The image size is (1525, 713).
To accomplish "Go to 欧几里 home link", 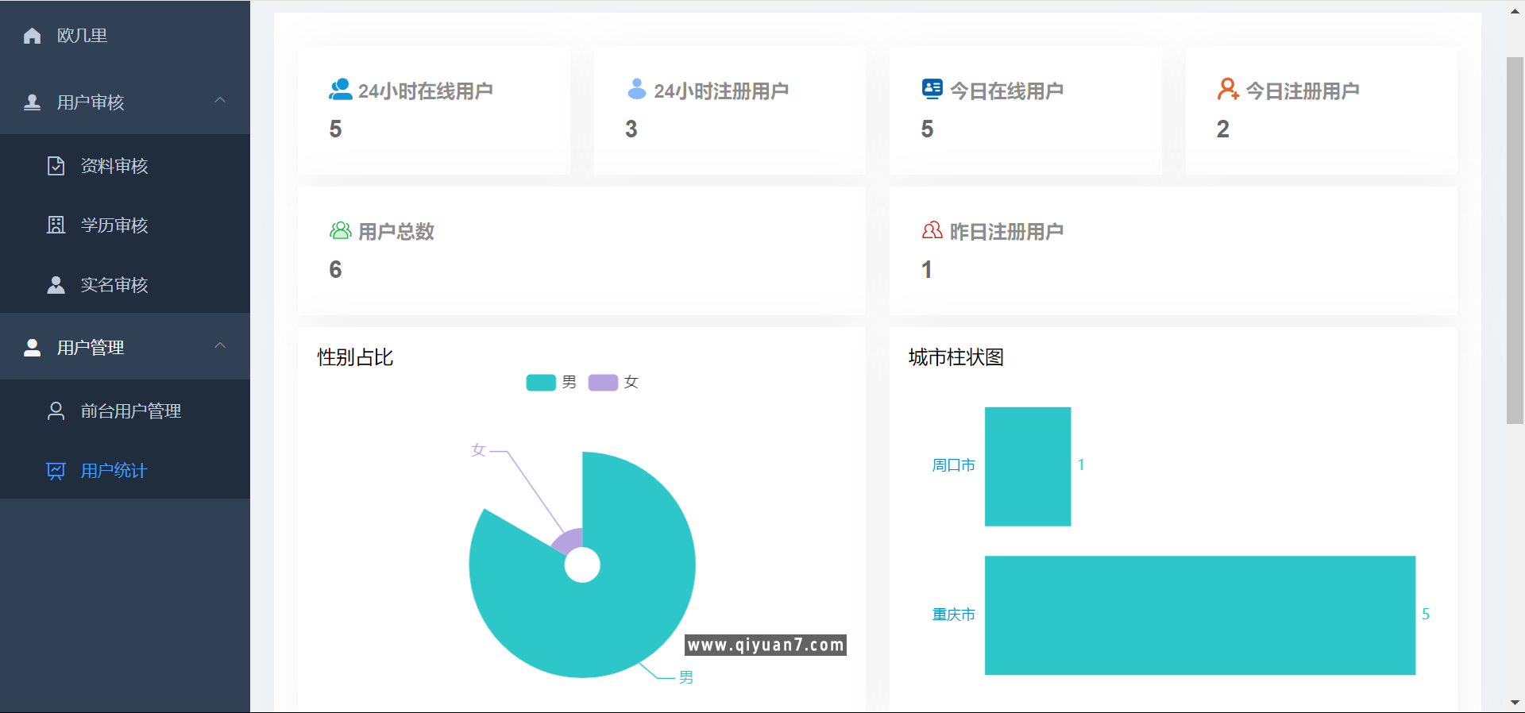I will (x=82, y=36).
